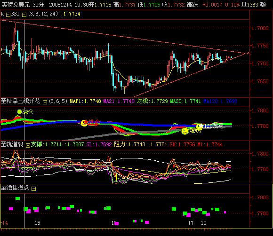Click the 17 date label on time axis
Image resolution: width=273 pixels, height=236 pixels.
pos(191,223)
